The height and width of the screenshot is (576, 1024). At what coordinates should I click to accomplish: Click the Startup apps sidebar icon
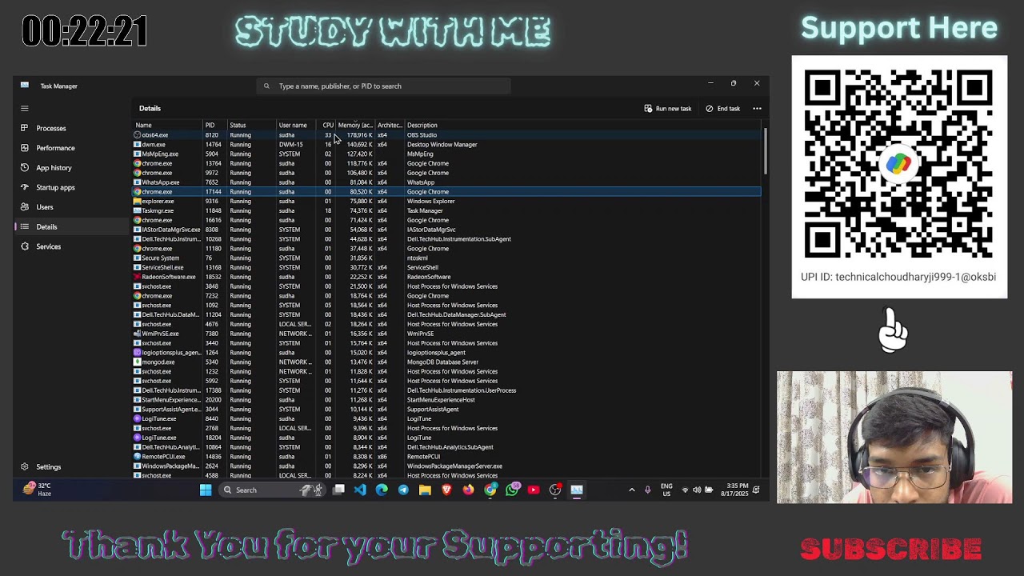coord(24,187)
